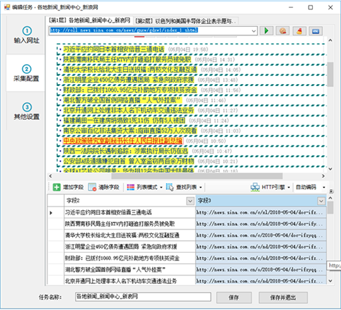Viewport: 341px width, 310px height.
Task: Click the field table vertical scrollbar thumb
Action: click(x=330, y=208)
